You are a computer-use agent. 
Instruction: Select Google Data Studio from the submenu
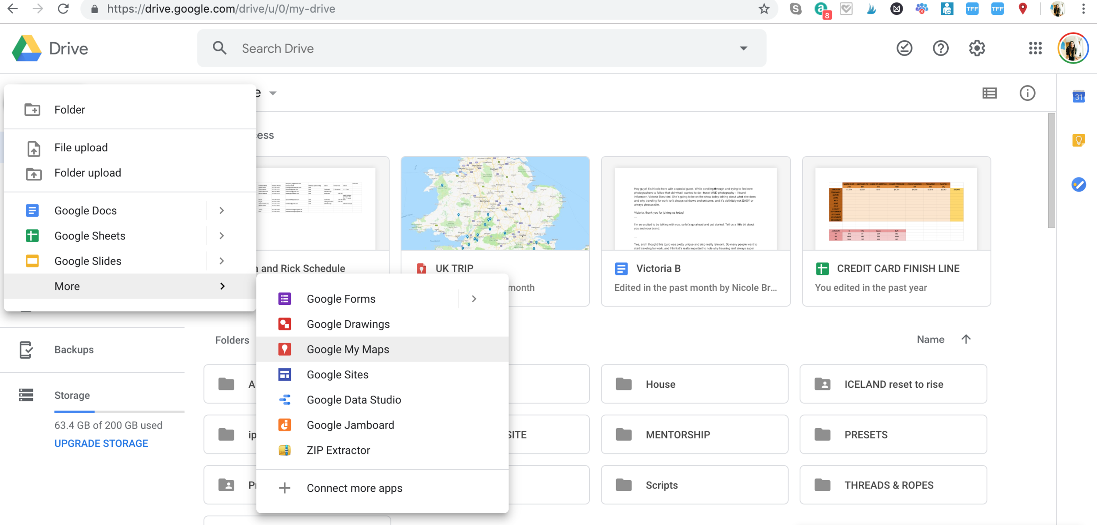pyautogui.click(x=382, y=400)
